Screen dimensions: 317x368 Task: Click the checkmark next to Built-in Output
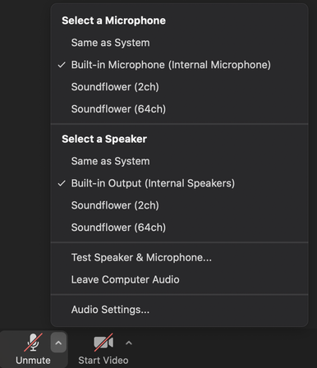pos(62,183)
